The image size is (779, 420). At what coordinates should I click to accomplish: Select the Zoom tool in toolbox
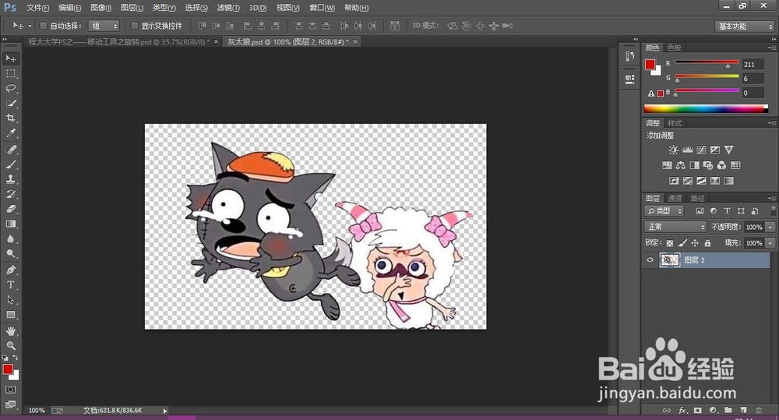pos(10,345)
